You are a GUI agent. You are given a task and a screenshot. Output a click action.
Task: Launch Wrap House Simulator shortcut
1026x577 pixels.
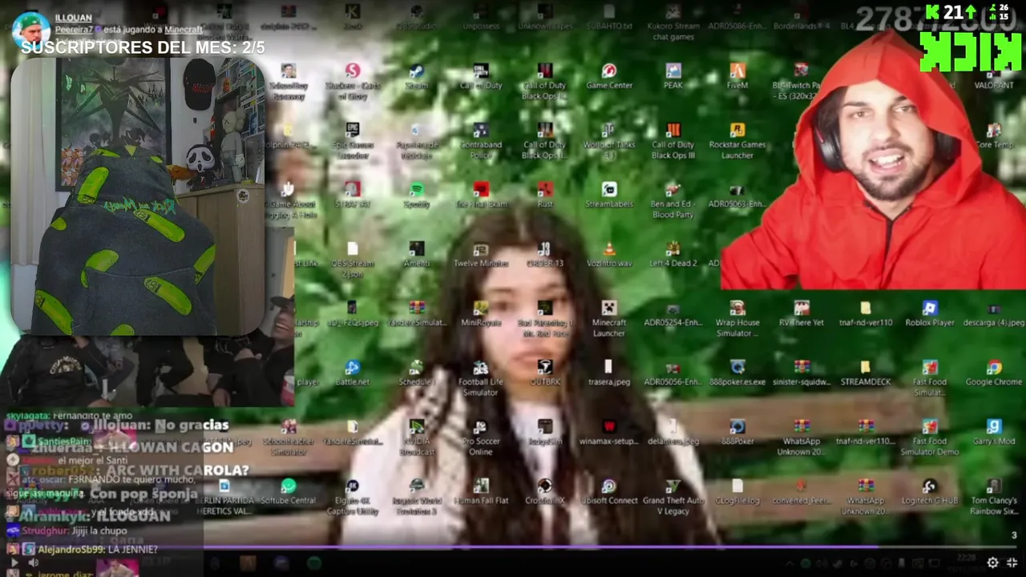(x=737, y=319)
